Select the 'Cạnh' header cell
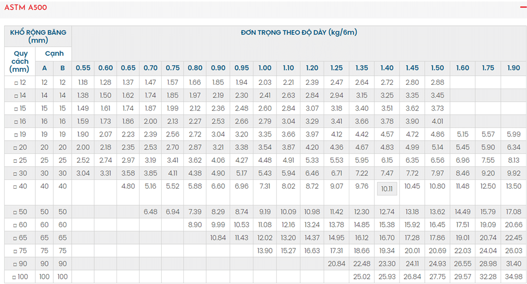Viewport: 527px width, 284px height. click(54, 54)
